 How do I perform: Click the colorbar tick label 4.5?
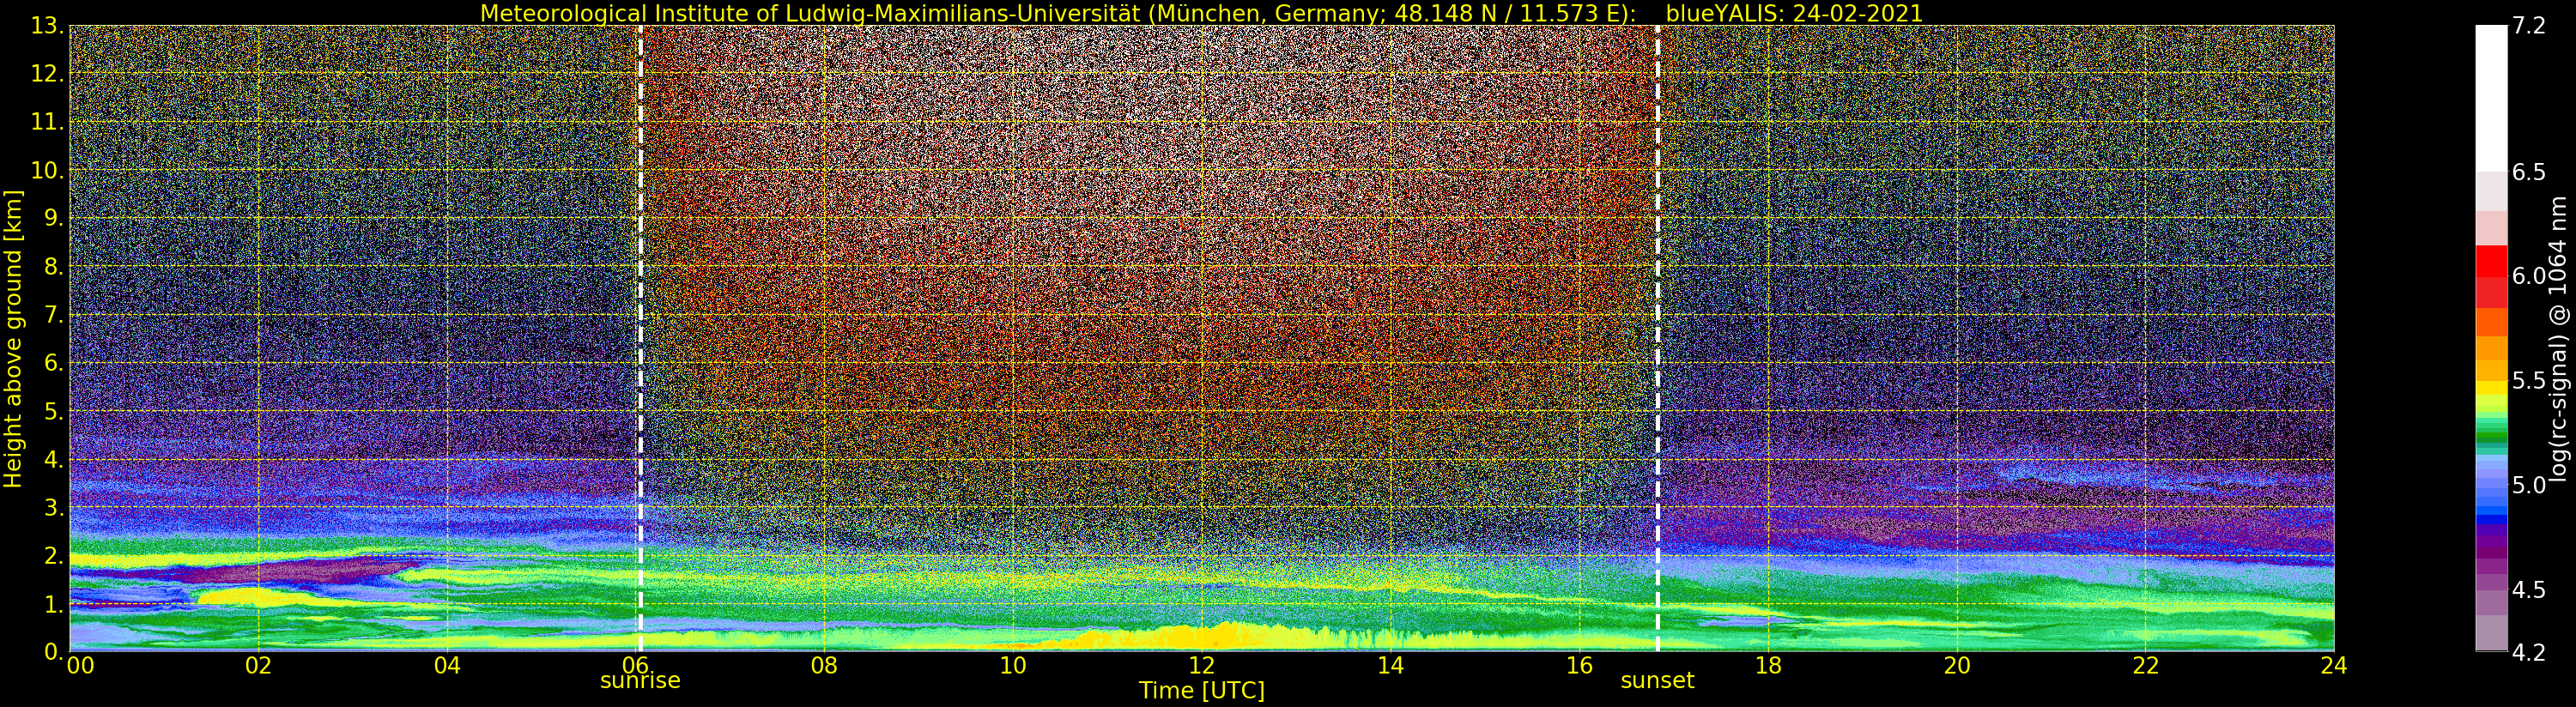(x=2529, y=590)
